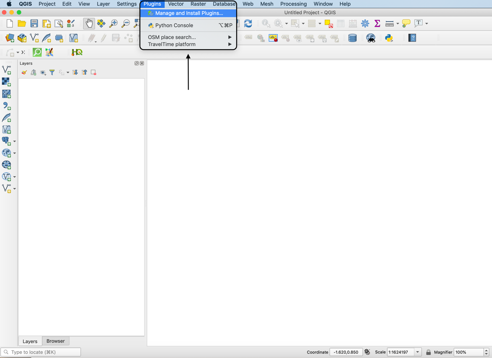Activate the Pan Map hand tool
Viewport: 492px width, 358px height.
89,24
